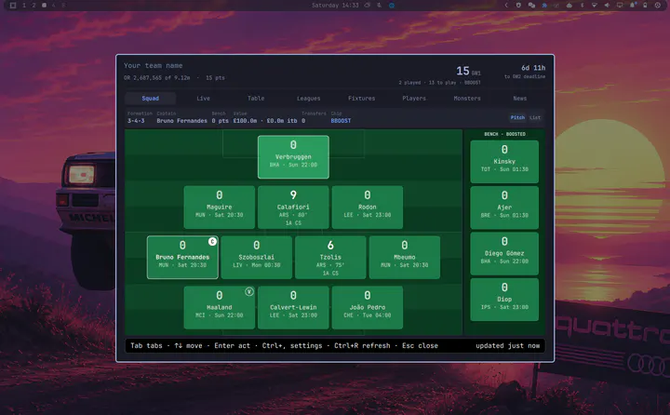Click the 'updated just now' status text

pyautogui.click(x=508, y=346)
